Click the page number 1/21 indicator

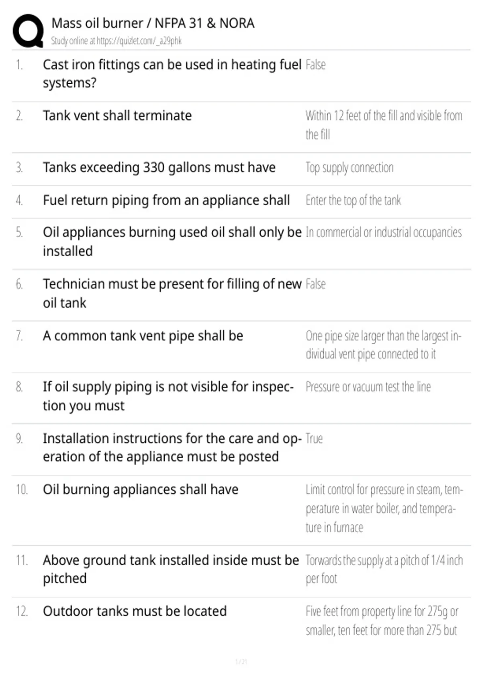pyautogui.click(x=241, y=661)
